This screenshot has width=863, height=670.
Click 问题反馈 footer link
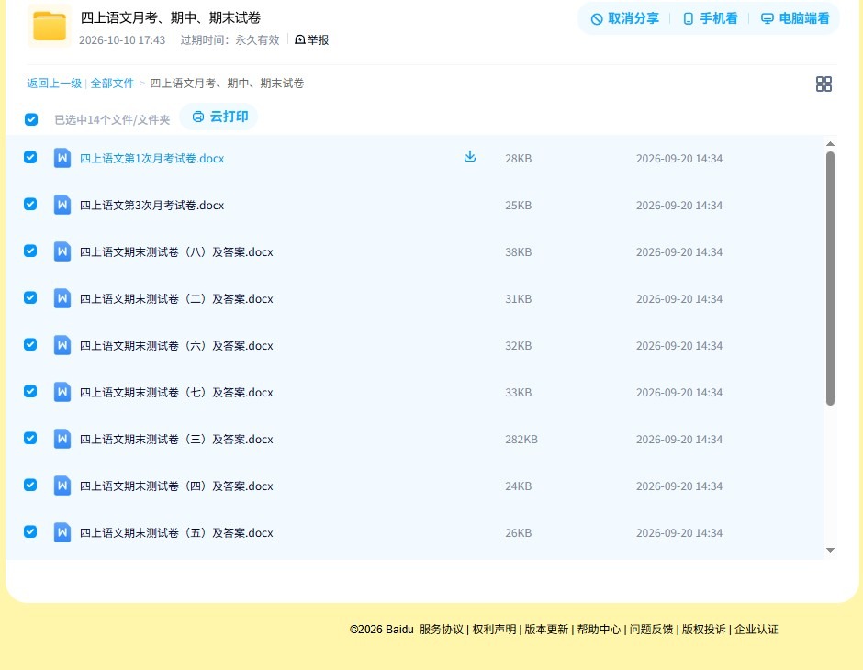pyautogui.click(x=651, y=630)
